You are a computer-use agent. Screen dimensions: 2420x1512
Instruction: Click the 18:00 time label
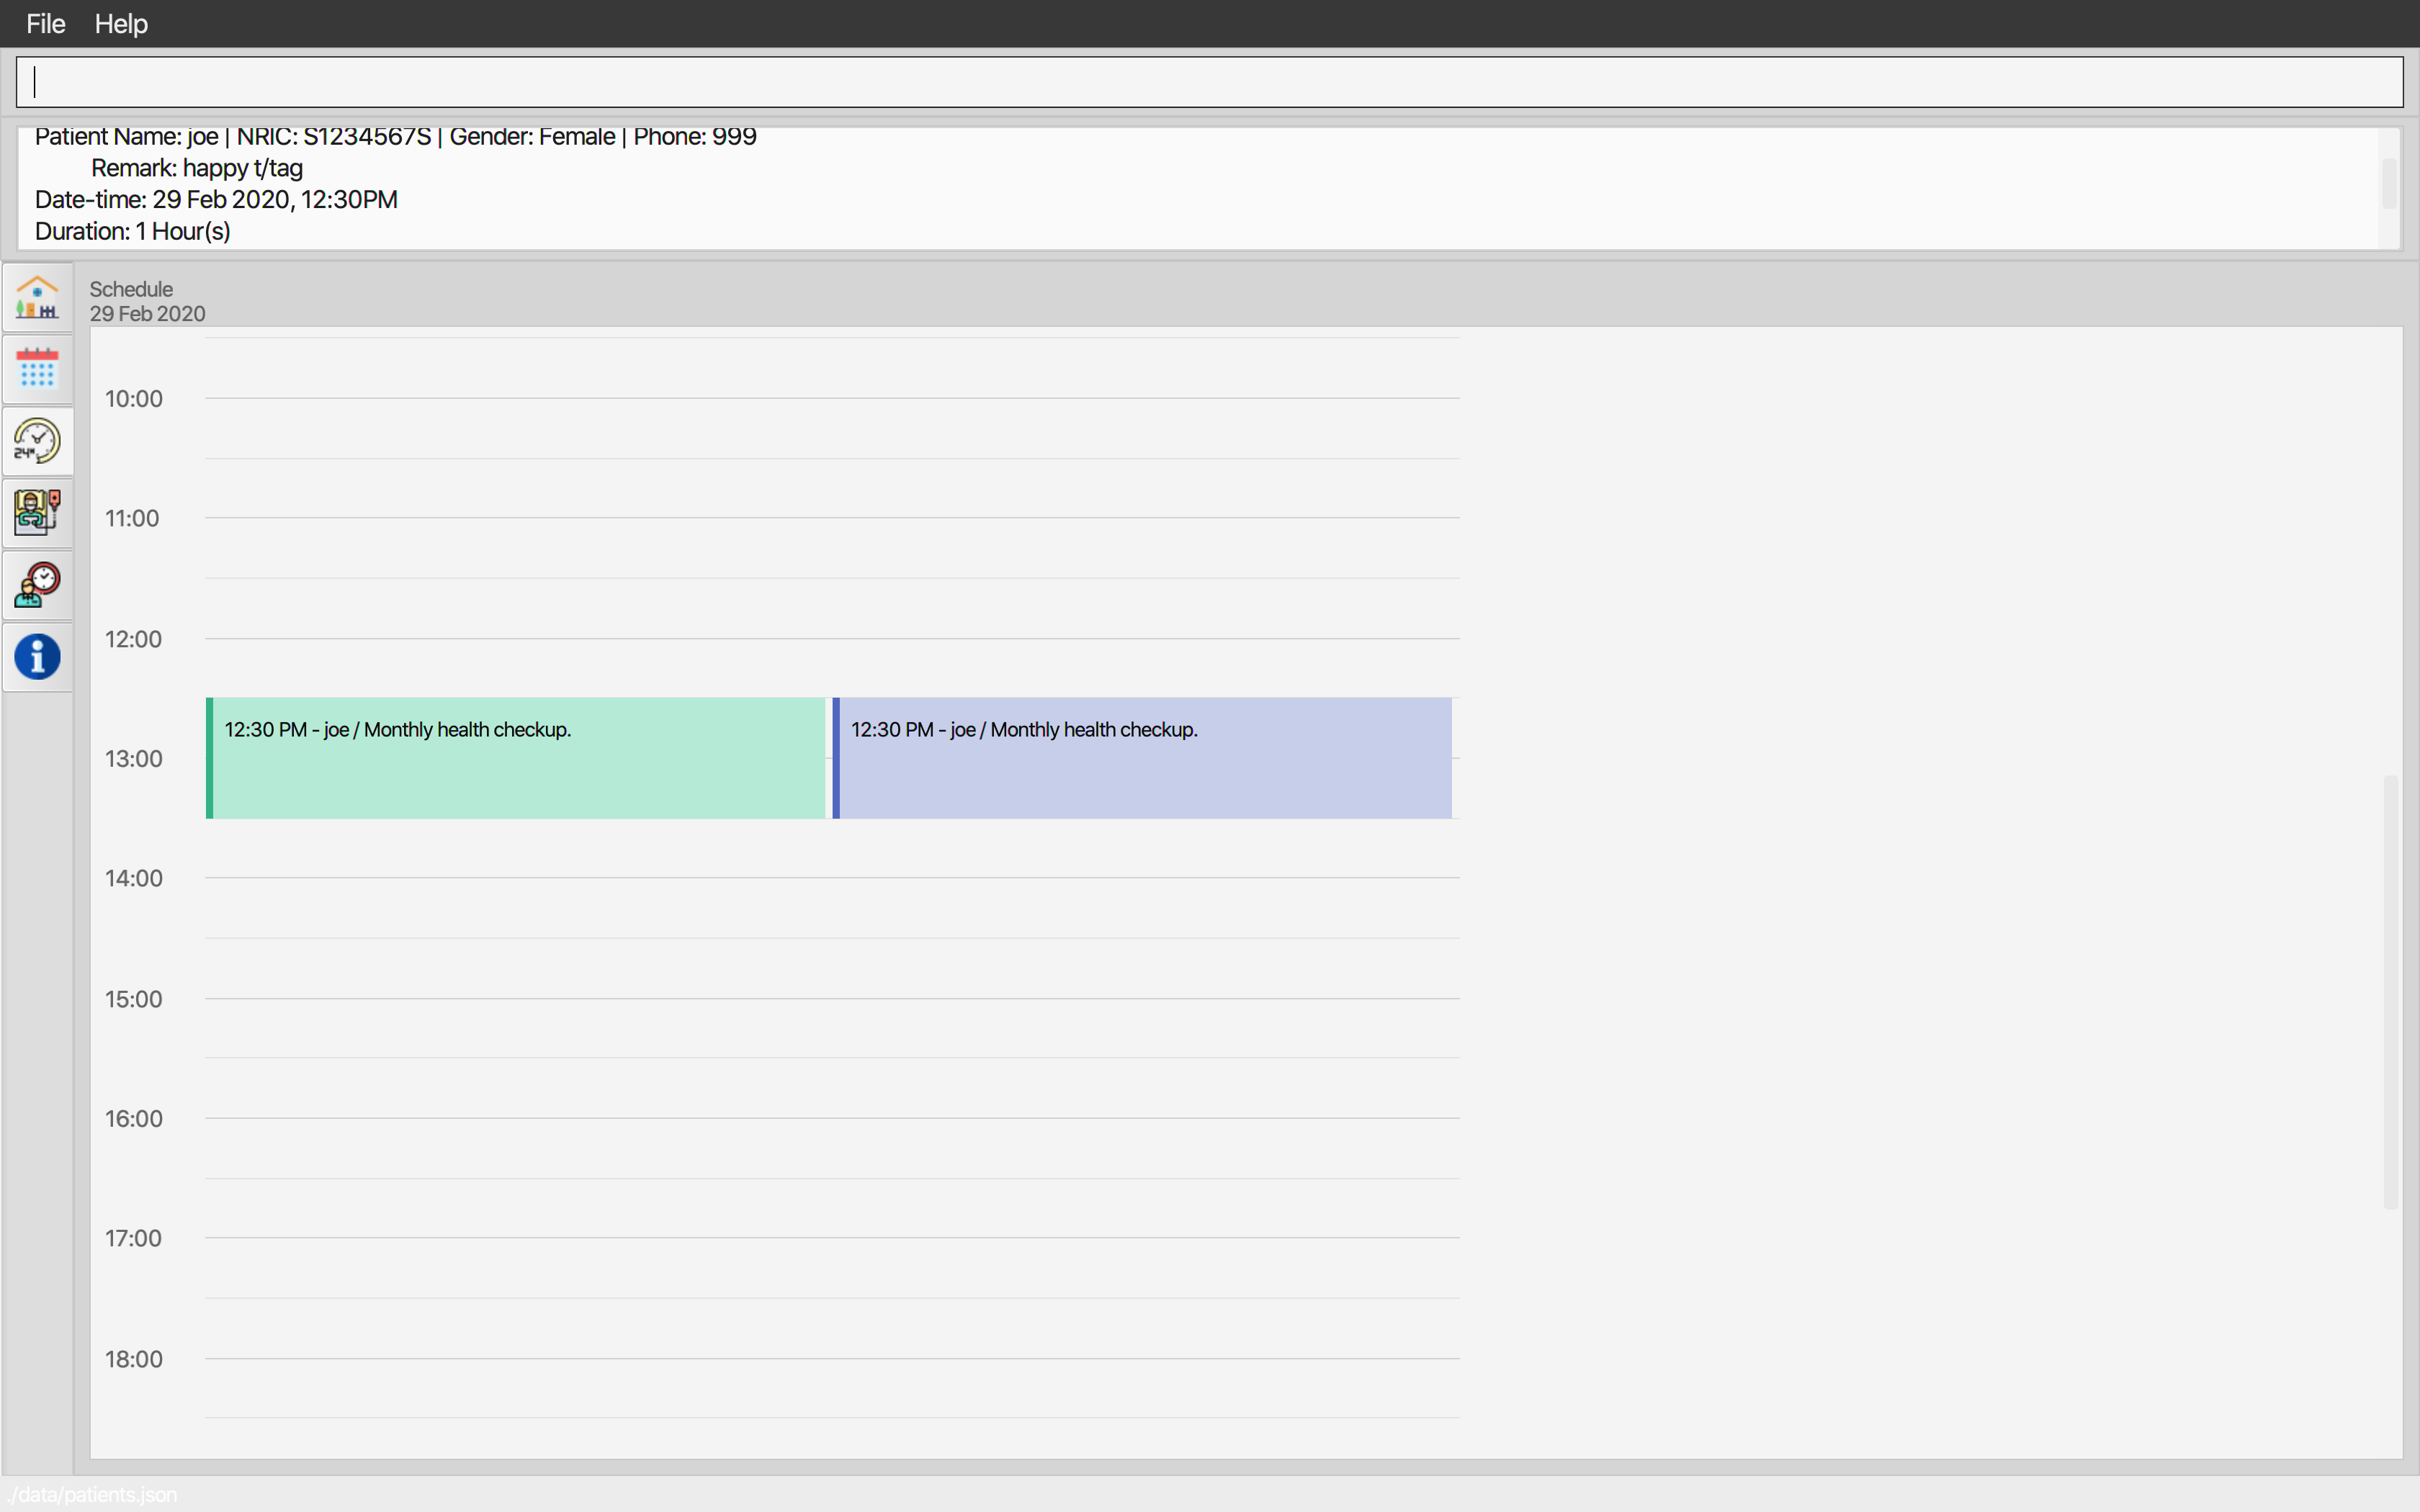coord(133,1359)
